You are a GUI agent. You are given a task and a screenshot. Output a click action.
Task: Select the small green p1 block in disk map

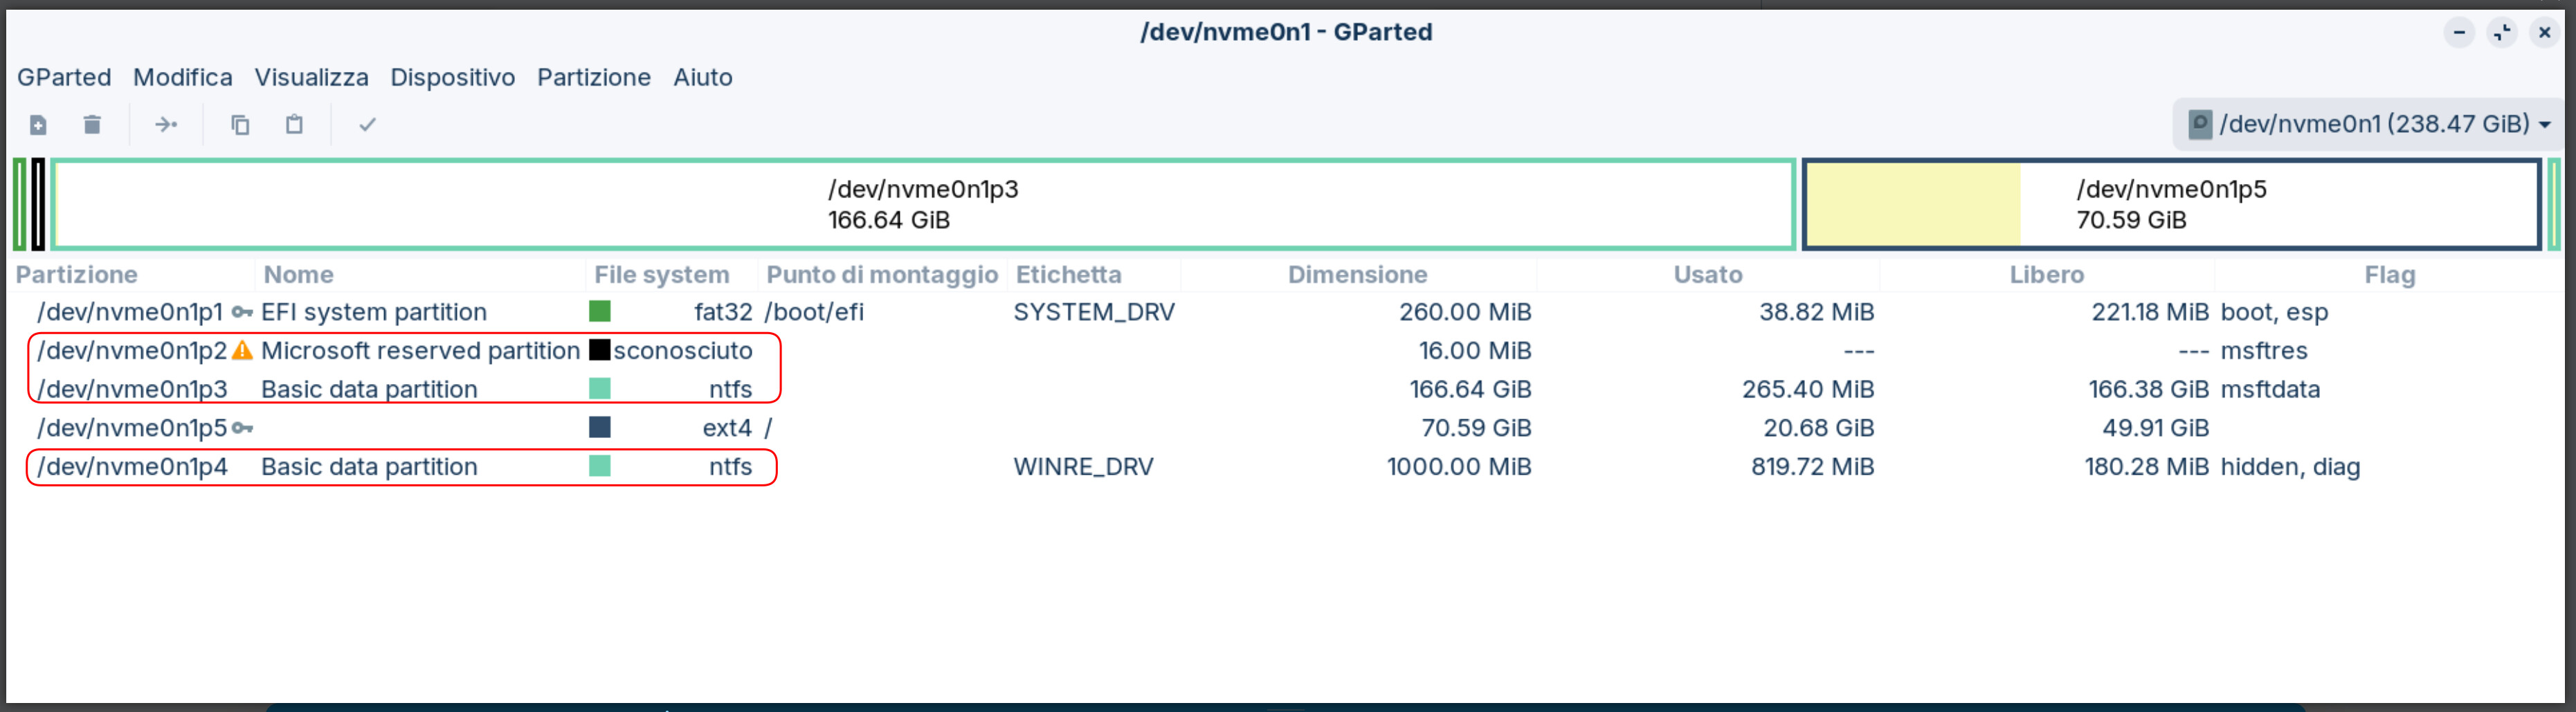tap(19, 204)
